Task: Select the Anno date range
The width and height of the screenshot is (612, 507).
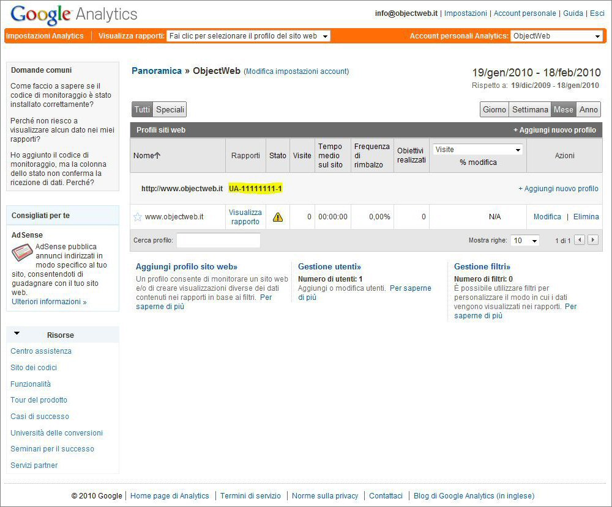Action: pyautogui.click(x=588, y=110)
